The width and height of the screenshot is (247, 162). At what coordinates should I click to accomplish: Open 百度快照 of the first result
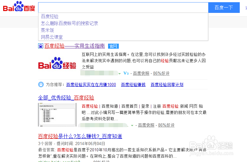pos(141,73)
